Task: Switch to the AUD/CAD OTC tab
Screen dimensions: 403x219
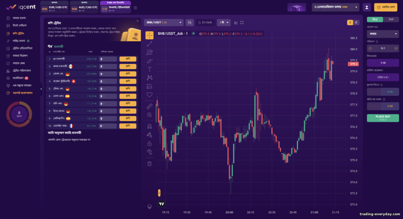Action: pyautogui.click(x=85, y=8)
